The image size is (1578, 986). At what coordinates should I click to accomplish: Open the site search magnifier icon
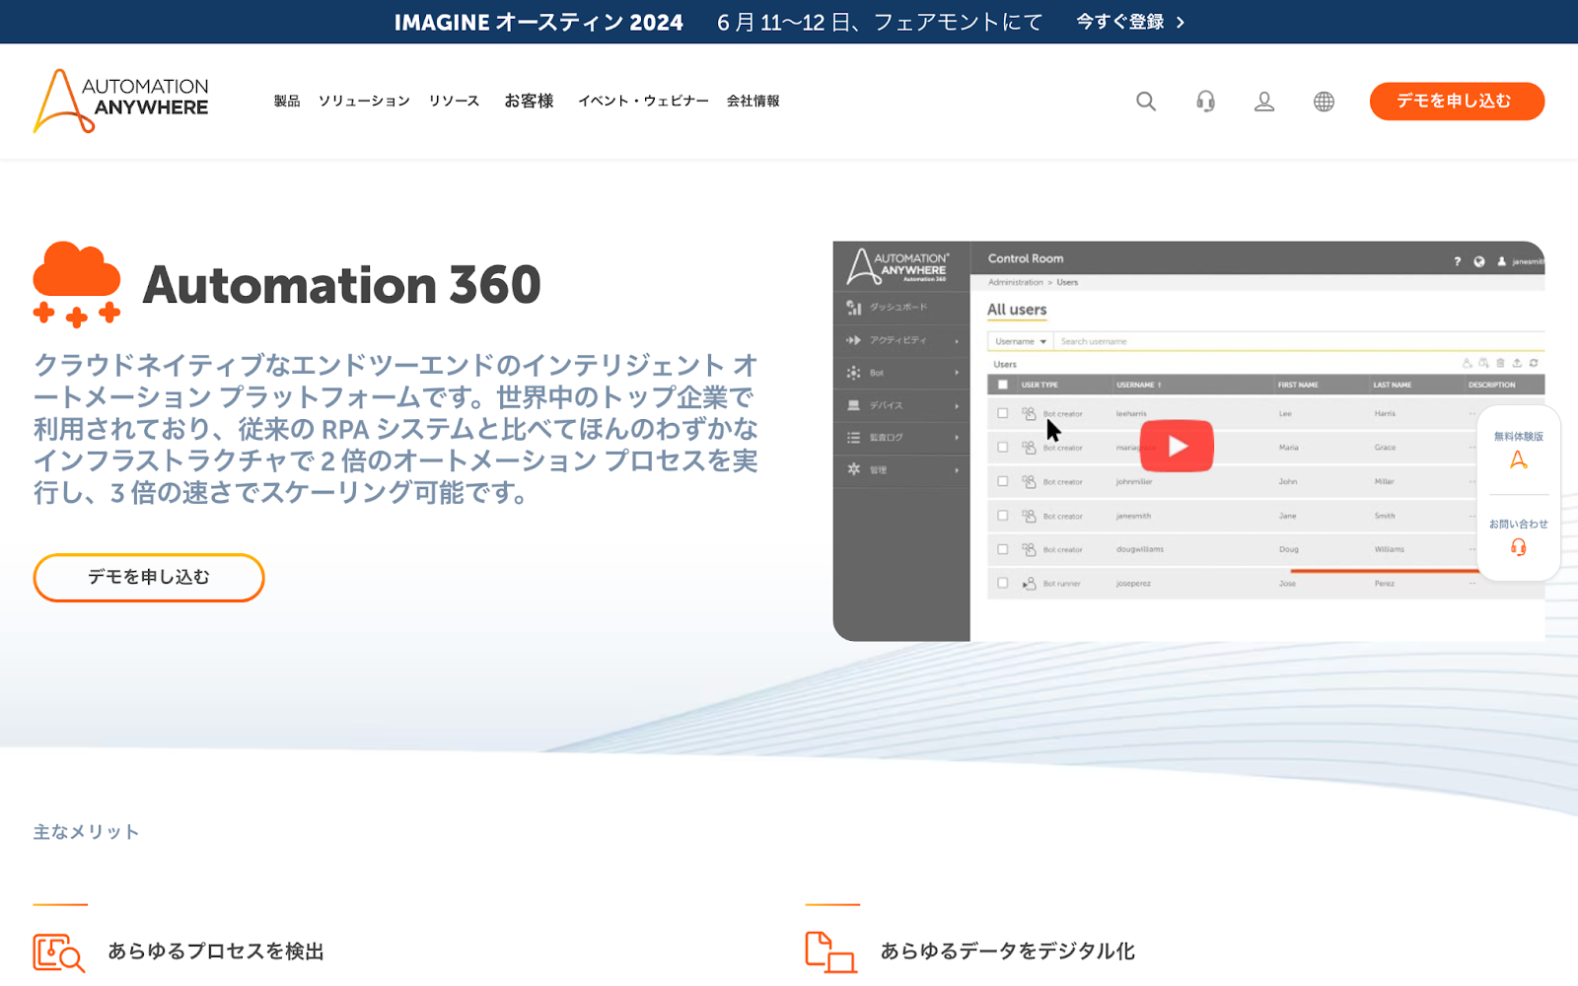[1145, 101]
